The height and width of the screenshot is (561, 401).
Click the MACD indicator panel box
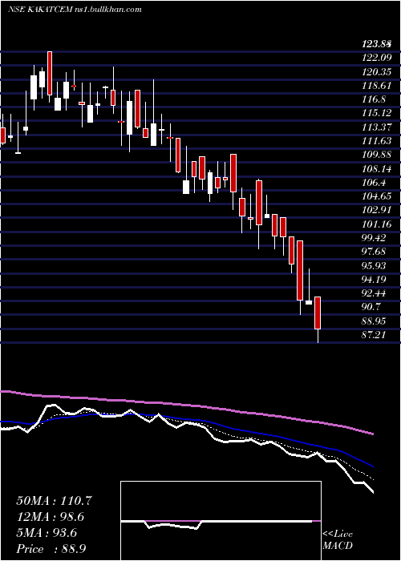tap(221, 521)
